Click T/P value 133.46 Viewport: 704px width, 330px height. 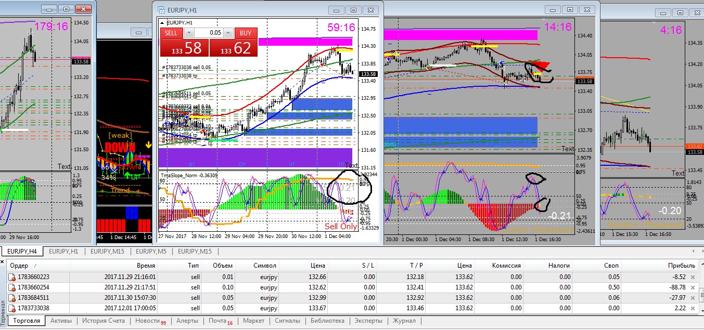pyautogui.click(x=414, y=308)
